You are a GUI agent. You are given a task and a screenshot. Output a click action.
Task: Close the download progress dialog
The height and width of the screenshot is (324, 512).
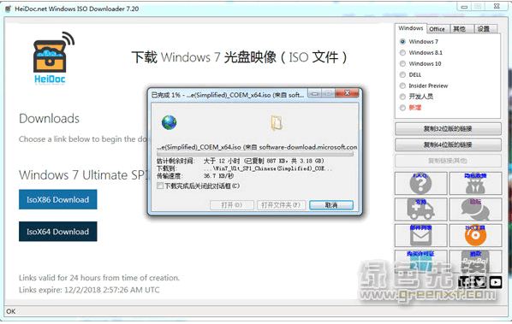click(347, 93)
